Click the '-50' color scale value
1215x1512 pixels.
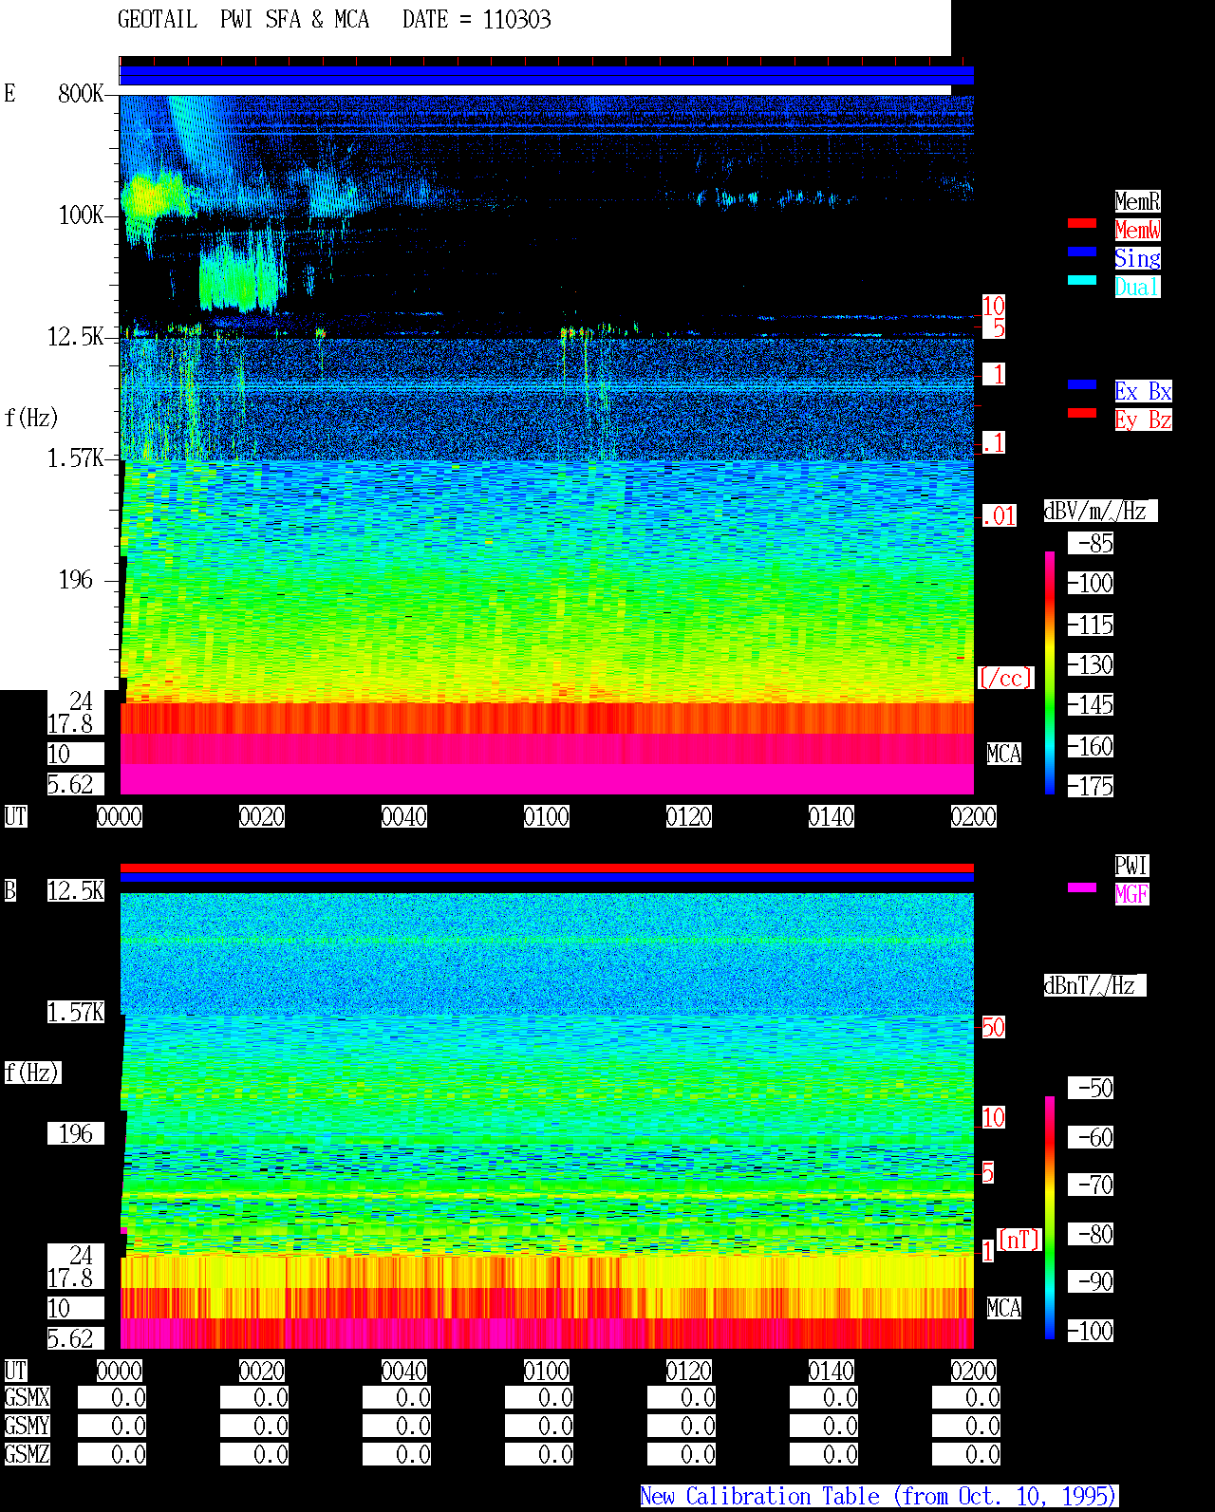point(1091,1088)
